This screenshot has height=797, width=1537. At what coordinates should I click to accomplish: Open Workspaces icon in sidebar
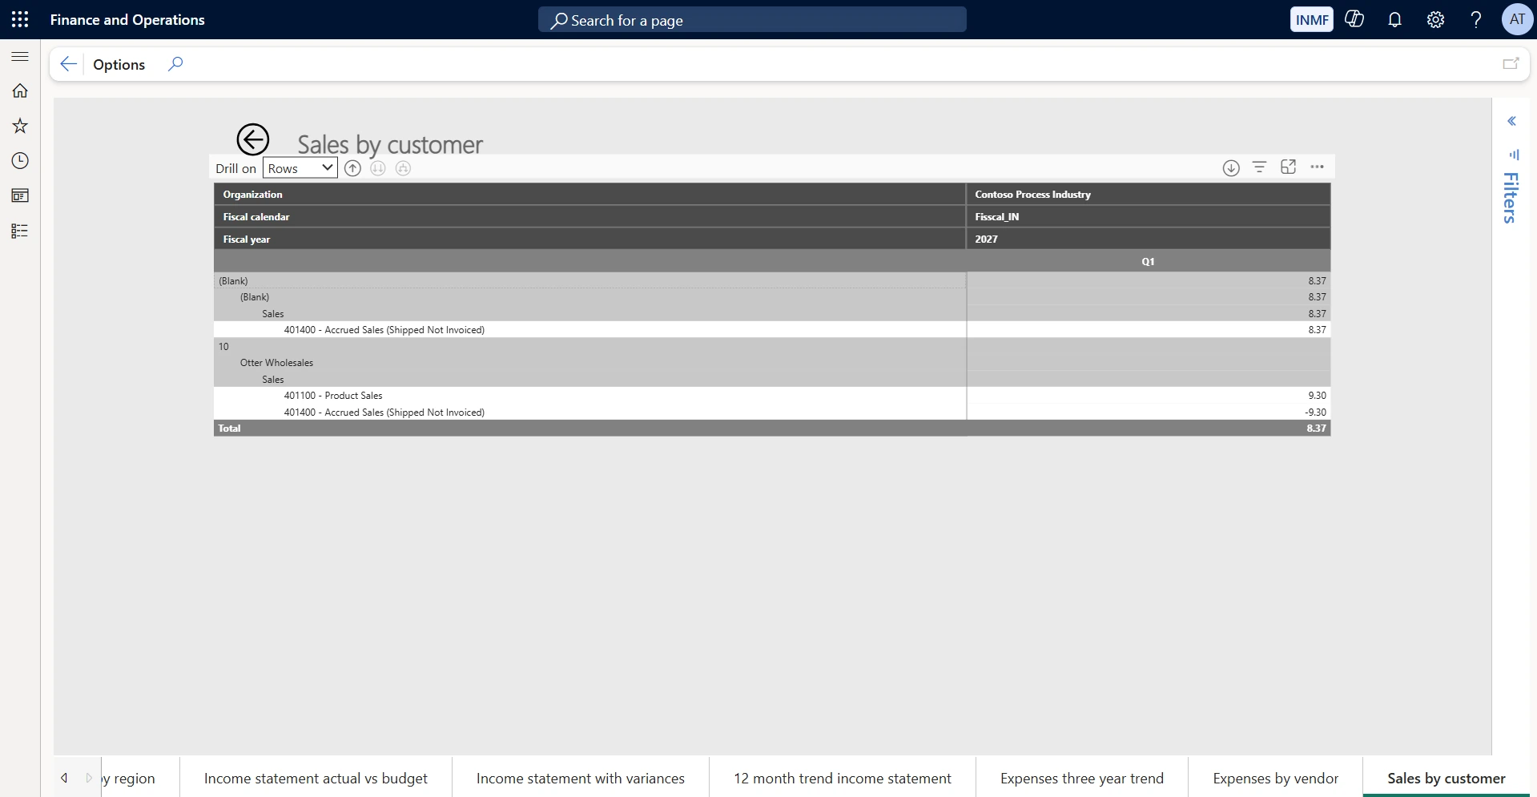pyautogui.click(x=20, y=195)
